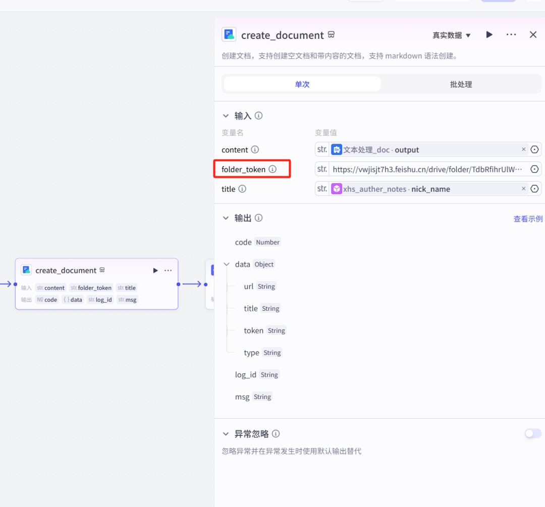The width and height of the screenshot is (545, 507).
Task: Click the 文本处理_doc plugin icon in content field
Action: (337, 149)
